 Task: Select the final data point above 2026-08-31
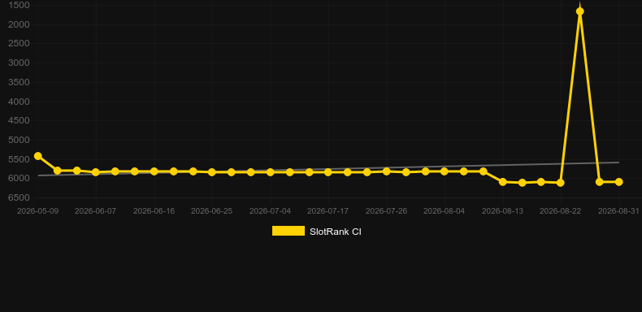point(618,182)
